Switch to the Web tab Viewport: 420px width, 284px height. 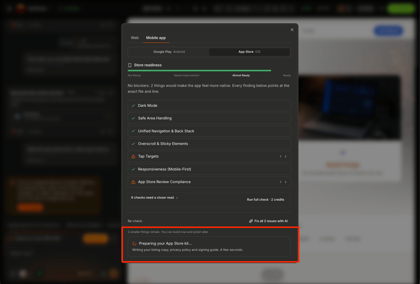[x=135, y=38]
